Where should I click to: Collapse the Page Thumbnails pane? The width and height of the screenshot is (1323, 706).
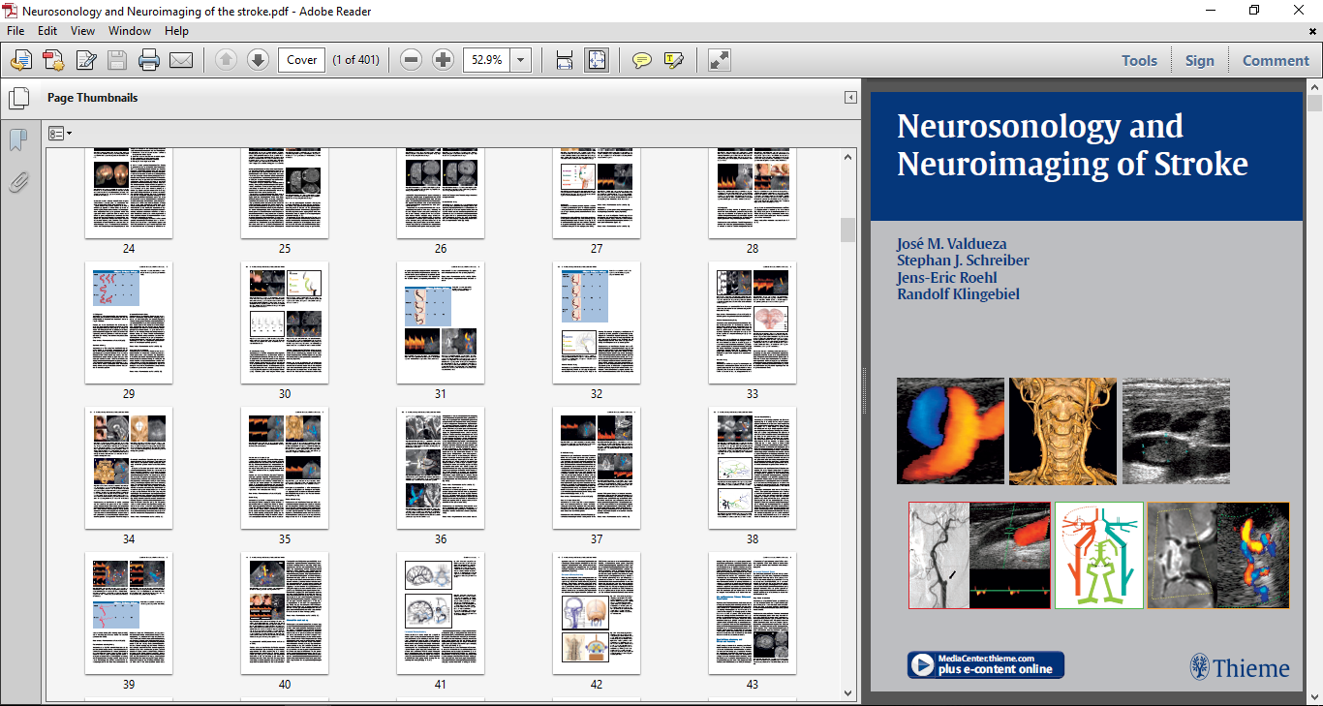pyautogui.click(x=850, y=98)
